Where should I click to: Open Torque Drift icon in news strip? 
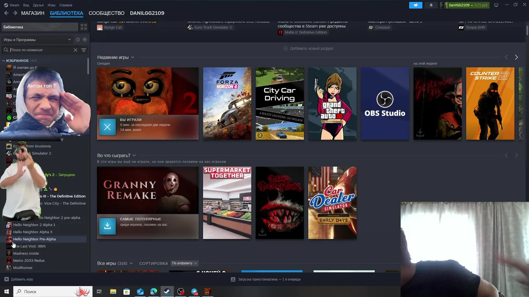pos(461,27)
